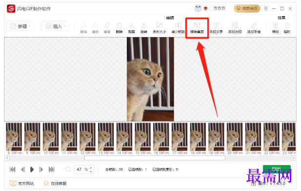Open the Official website (官方网站) link
Screen dimensions: 301x191
point(21,184)
